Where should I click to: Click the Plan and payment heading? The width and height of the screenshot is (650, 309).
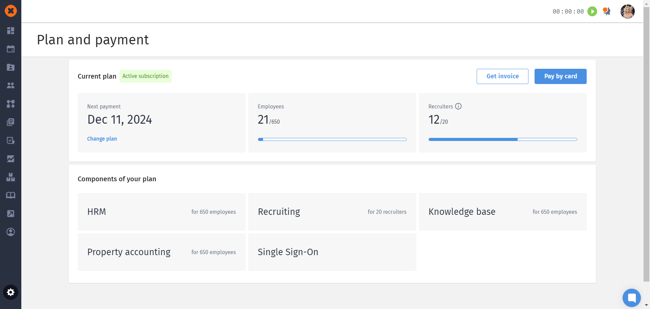coord(93,40)
